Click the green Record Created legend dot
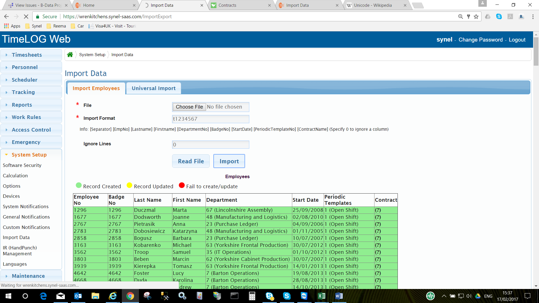The image size is (539, 303). pyautogui.click(x=79, y=185)
